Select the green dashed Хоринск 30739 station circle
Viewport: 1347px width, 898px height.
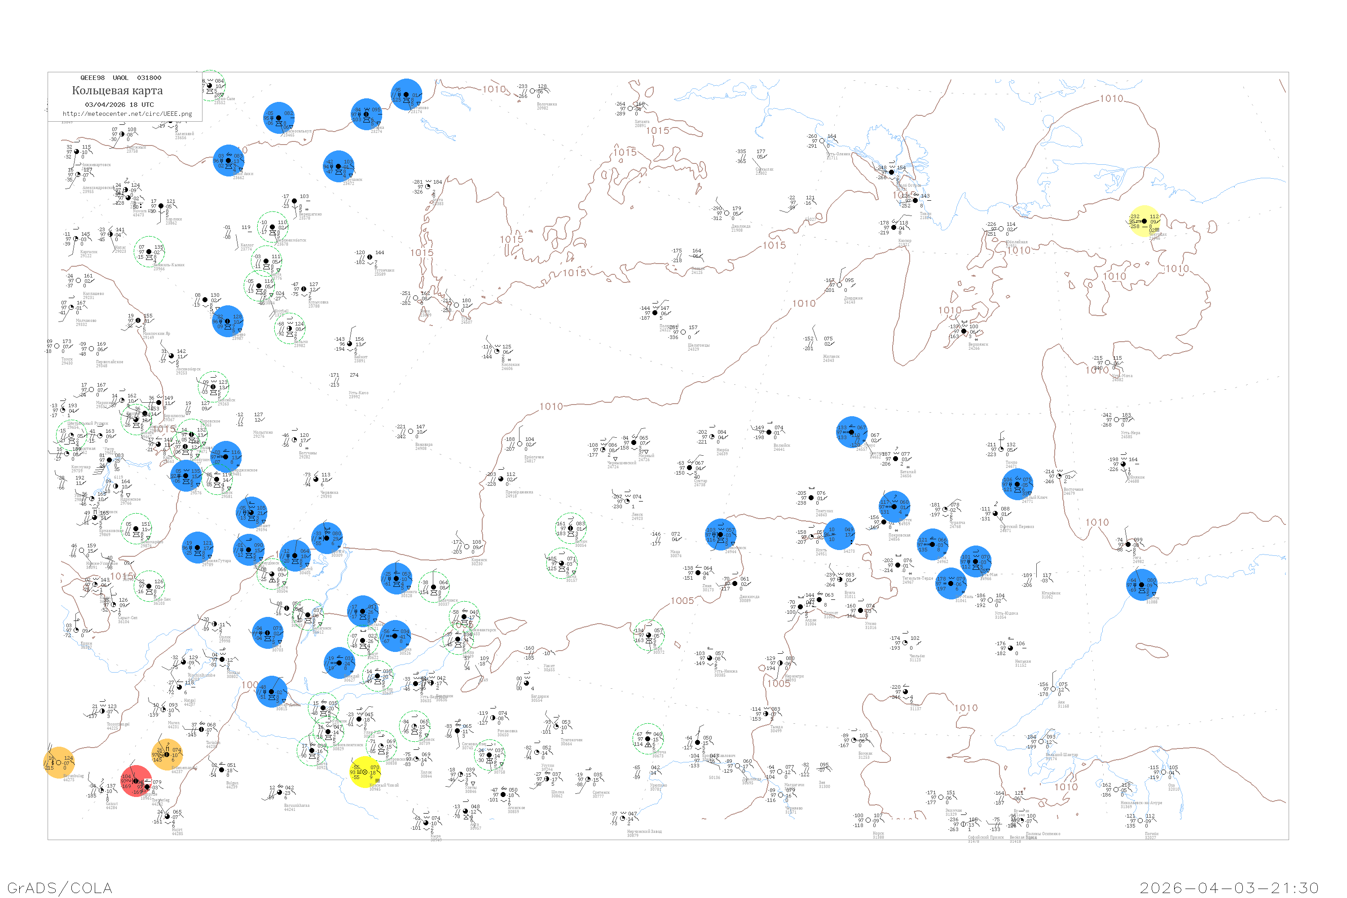click(x=414, y=726)
